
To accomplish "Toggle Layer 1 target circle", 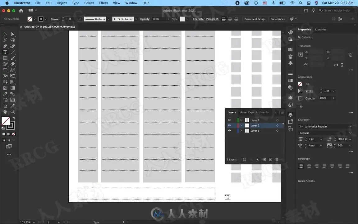I will coord(278,131).
